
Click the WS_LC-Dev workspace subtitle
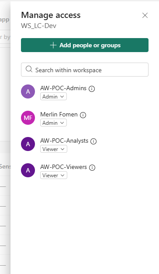pyautogui.click(x=39, y=26)
